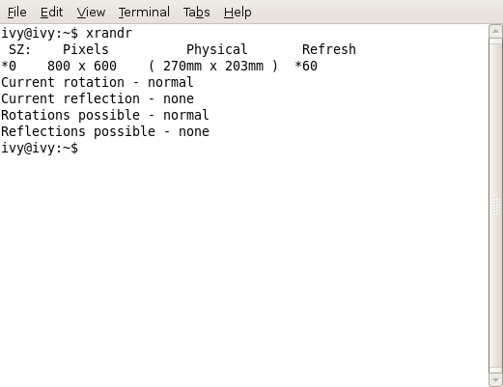The width and height of the screenshot is (503, 387).
Task: Open the View menu
Action: click(x=91, y=13)
